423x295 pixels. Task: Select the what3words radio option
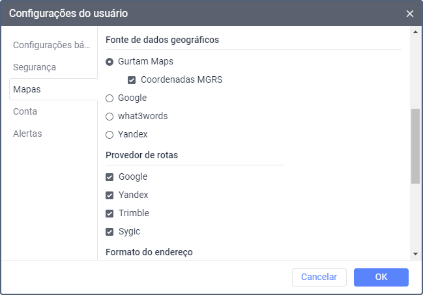click(x=109, y=117)
